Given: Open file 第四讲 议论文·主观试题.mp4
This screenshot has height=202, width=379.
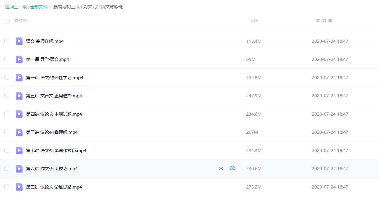Looking at the screenshot, I should [54, 114].
